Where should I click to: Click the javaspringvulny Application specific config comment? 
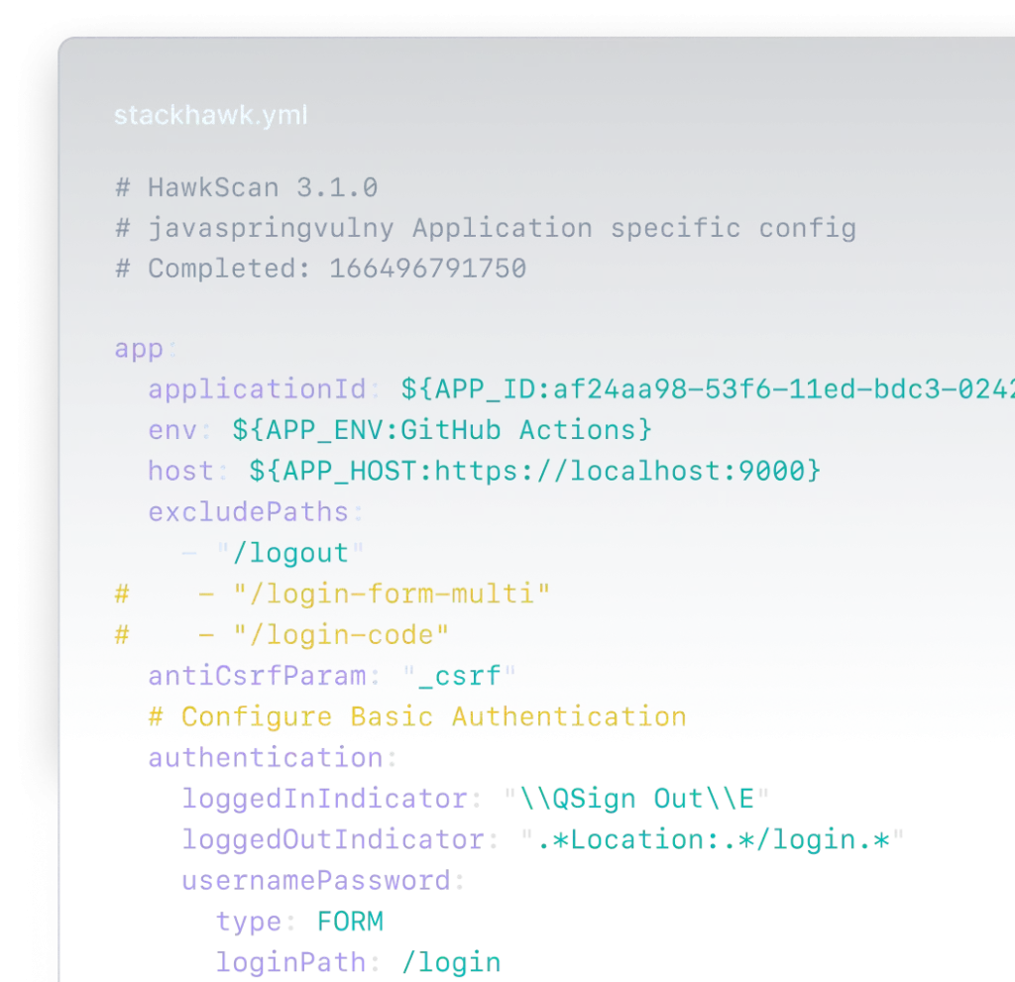pos(485,228)
